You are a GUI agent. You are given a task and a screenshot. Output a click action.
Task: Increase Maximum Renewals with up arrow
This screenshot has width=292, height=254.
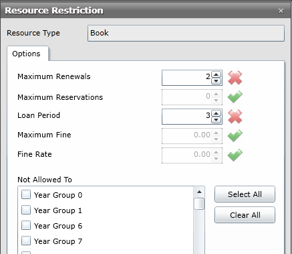pos(216,74)
